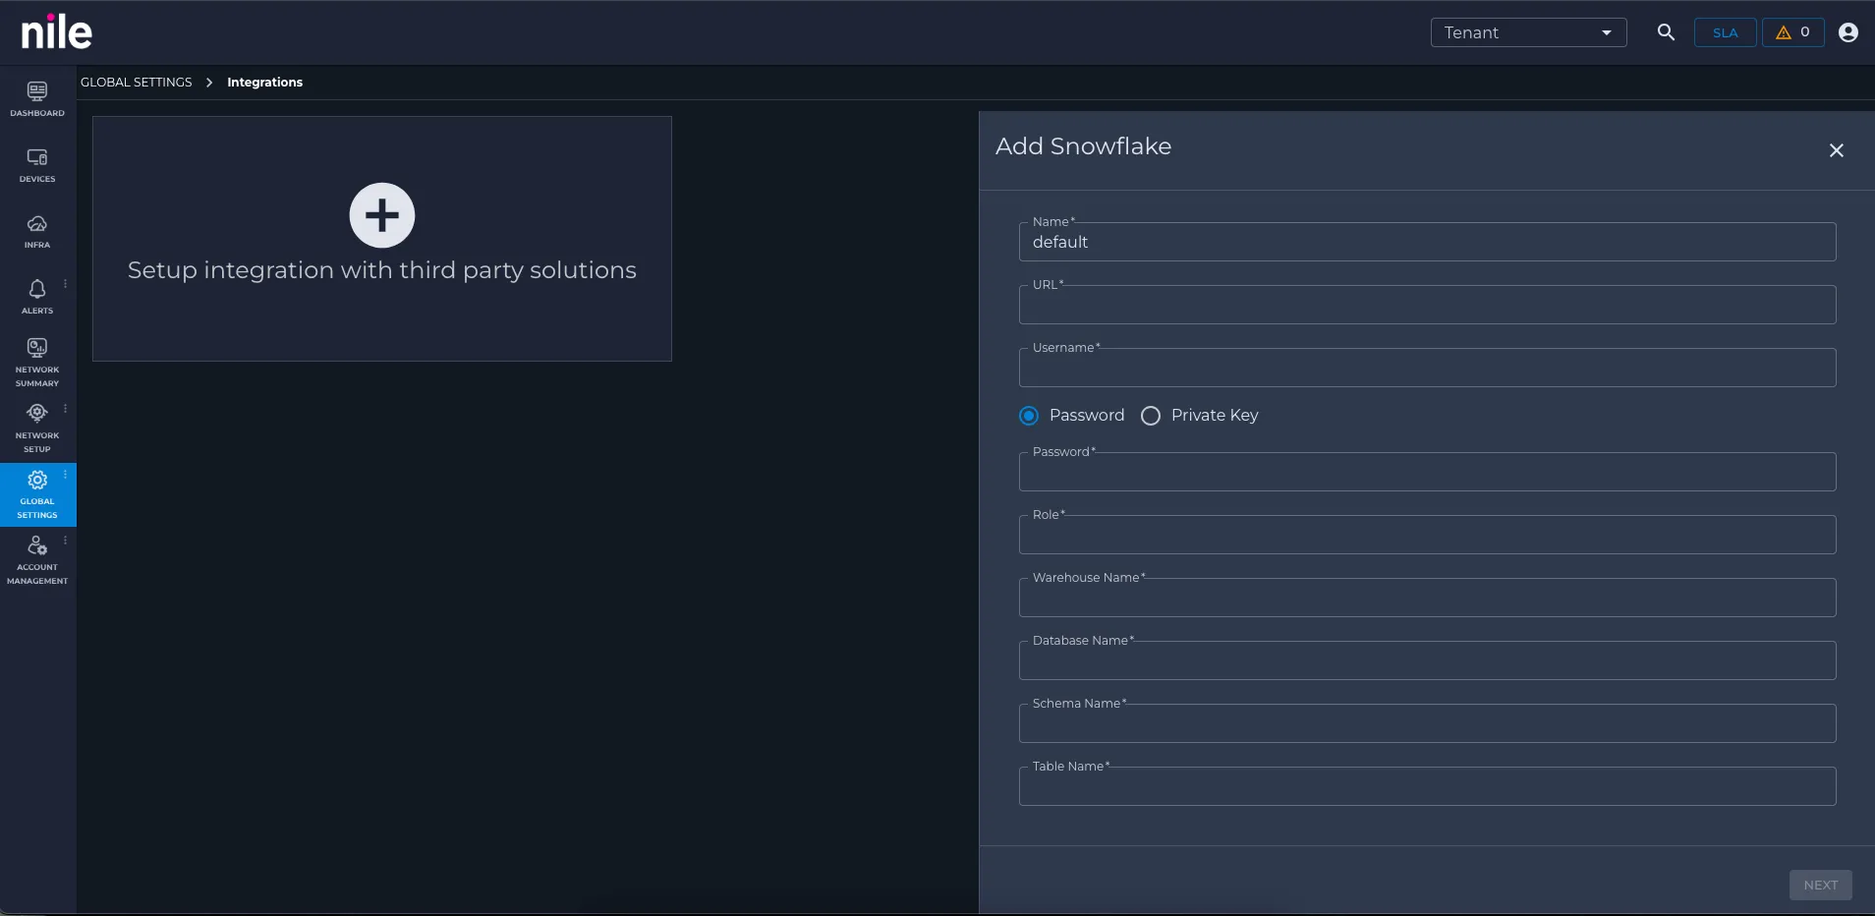Focus the Username input field

[1427, 368]
